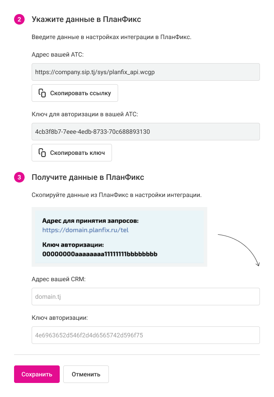
Task: Click the "Адрес вашей АТС:" label
Action: coord(58,54)
